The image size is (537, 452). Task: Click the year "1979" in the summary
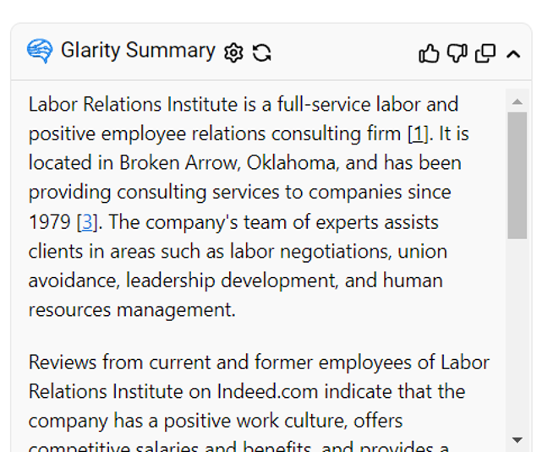(50, 222)
